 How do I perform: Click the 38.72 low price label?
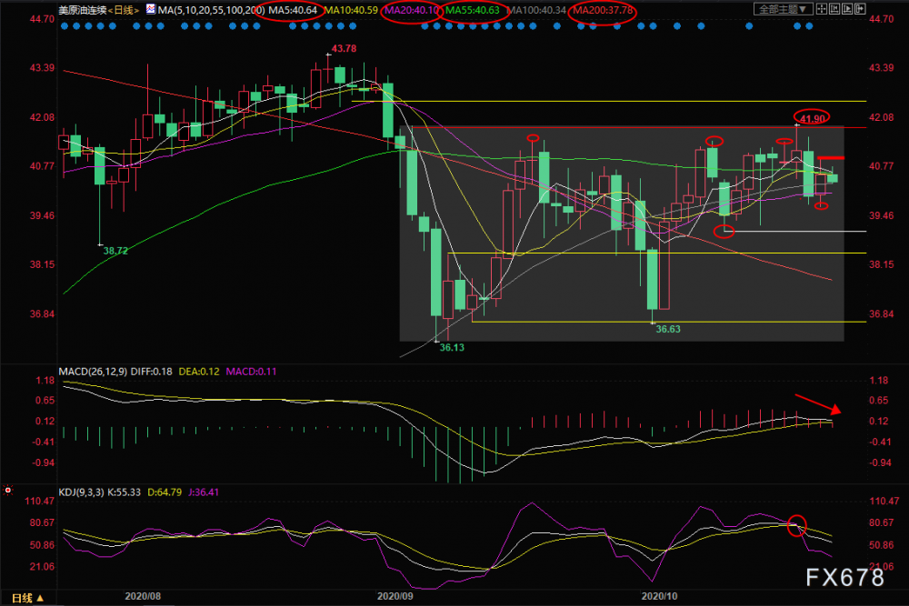(115, 251)
